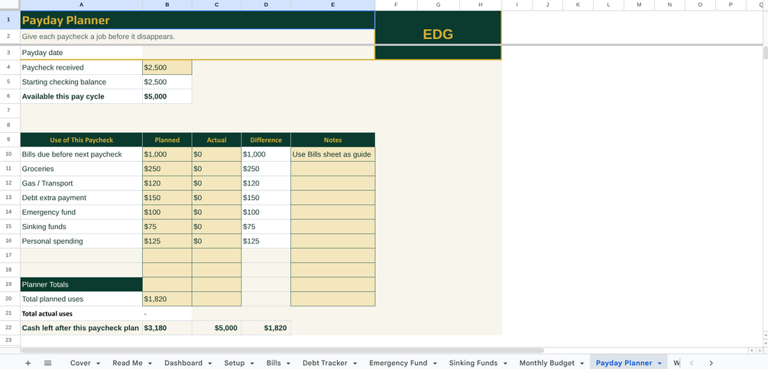
Task: Select the $5,000 cell in row 22
Action: pyautogui.click(x=216, y=328)
